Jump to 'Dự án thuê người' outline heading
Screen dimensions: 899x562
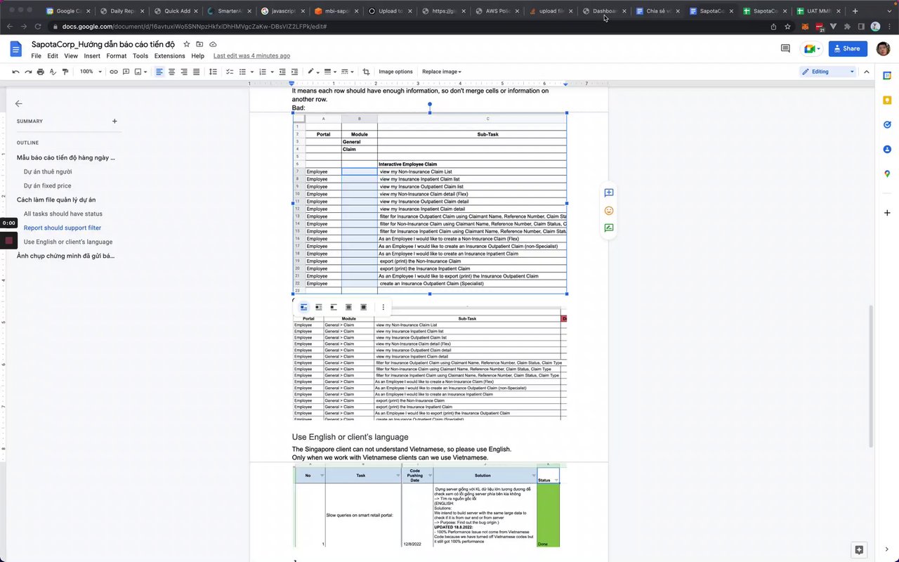48,171
